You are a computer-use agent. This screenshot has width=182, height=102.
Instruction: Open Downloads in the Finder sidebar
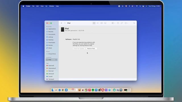pos(51,42)
